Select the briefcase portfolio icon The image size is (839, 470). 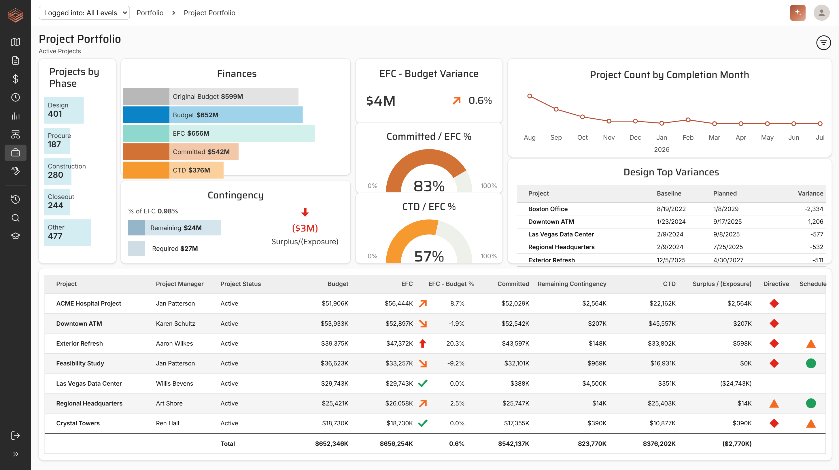15,153
